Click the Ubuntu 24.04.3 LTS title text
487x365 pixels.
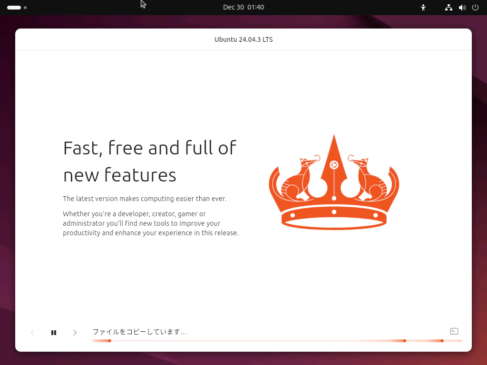click(x=243, y=39)
